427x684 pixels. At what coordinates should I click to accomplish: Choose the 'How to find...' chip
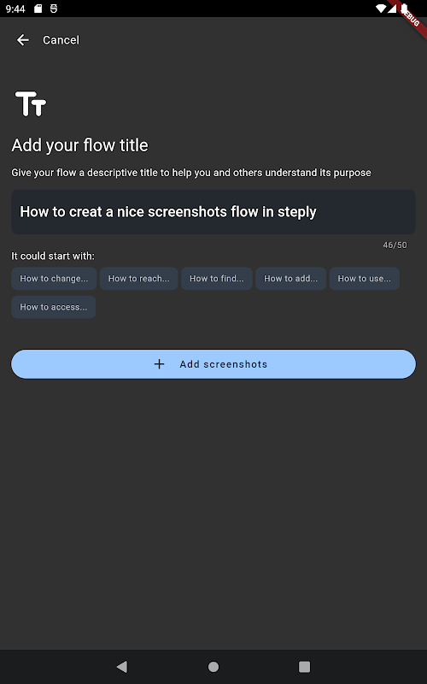point(217,279)
